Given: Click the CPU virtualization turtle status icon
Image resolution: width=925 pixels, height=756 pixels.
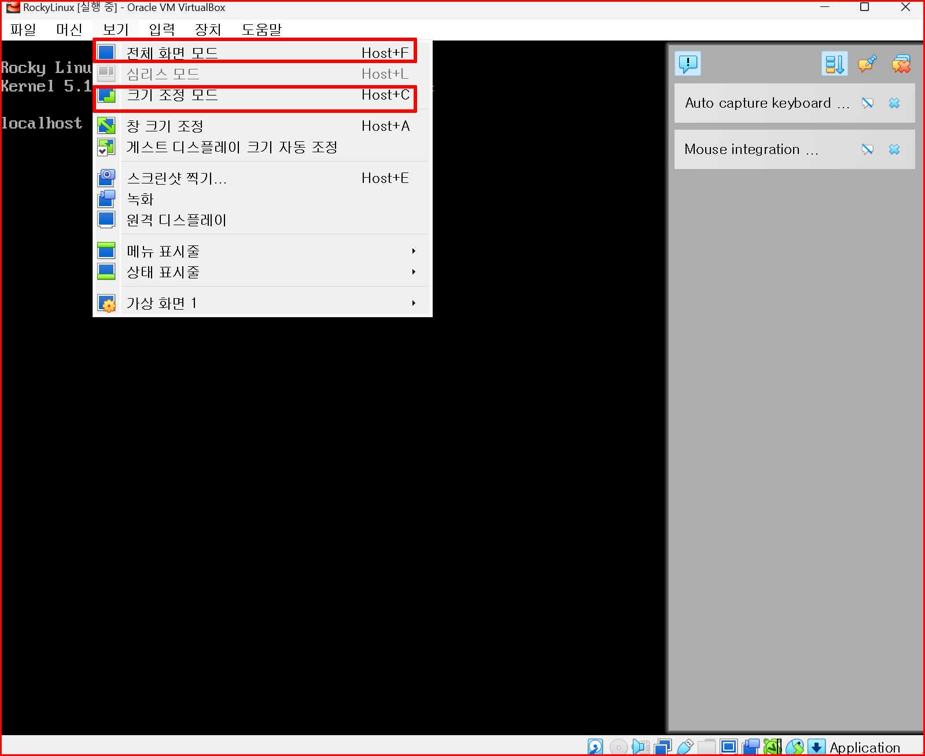Looking at the screenshot, I should click(x=772, y=747).
